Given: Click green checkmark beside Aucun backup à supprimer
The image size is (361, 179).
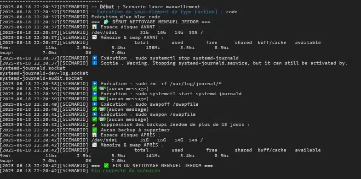Looking at the screenshot, I should 95,130.
